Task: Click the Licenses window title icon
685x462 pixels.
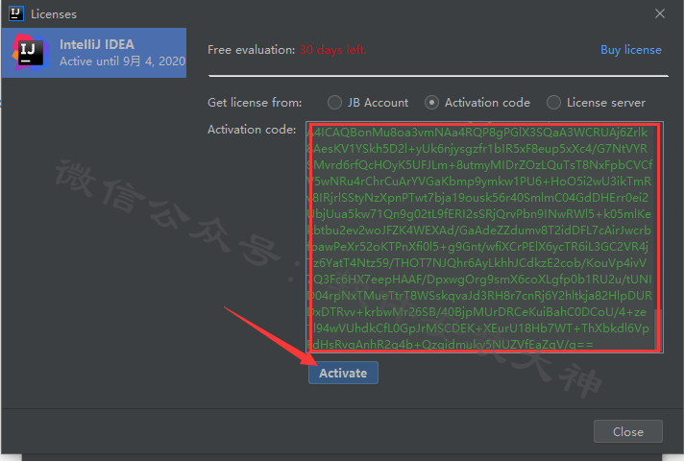Action: pyautogui.click(x=15, y=13)
